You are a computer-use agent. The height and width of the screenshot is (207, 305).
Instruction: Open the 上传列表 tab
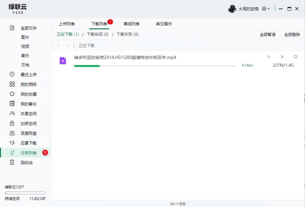tap(67, 24)
